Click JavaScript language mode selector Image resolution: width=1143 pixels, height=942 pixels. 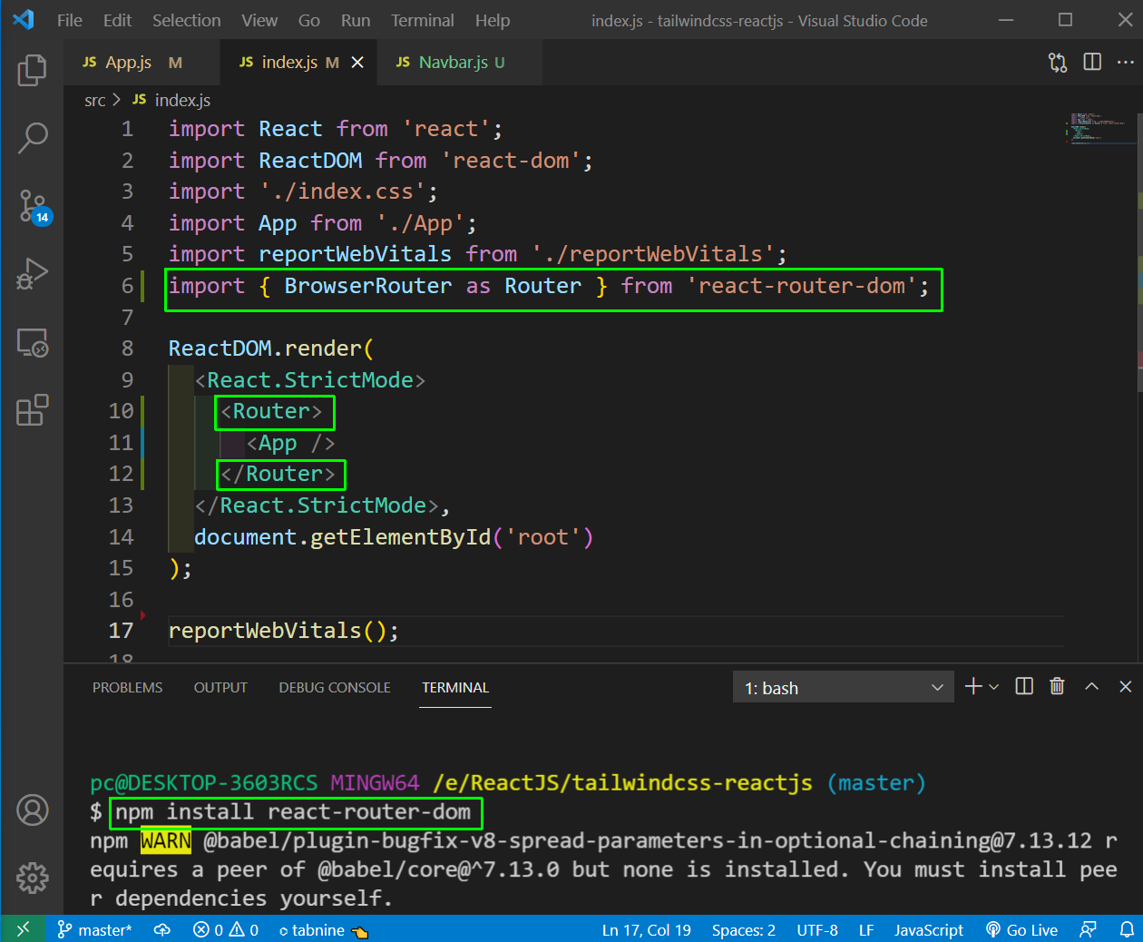(929, 929)
